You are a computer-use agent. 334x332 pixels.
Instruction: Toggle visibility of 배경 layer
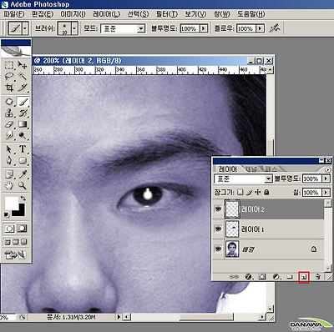pos(218,249)
